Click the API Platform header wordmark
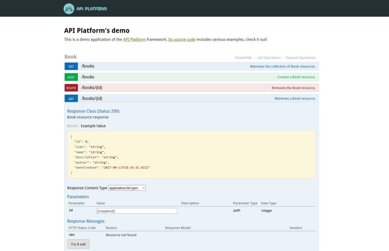 point(92,9)
